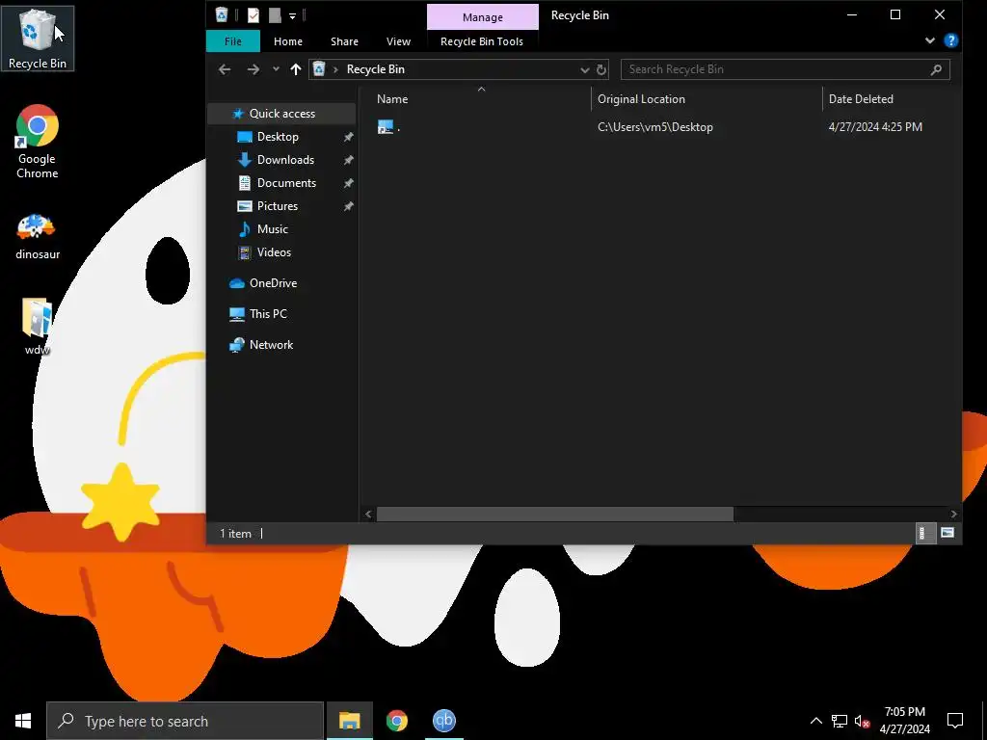
Task: Click the muted volume tray icon
Action: coord(862,721)
